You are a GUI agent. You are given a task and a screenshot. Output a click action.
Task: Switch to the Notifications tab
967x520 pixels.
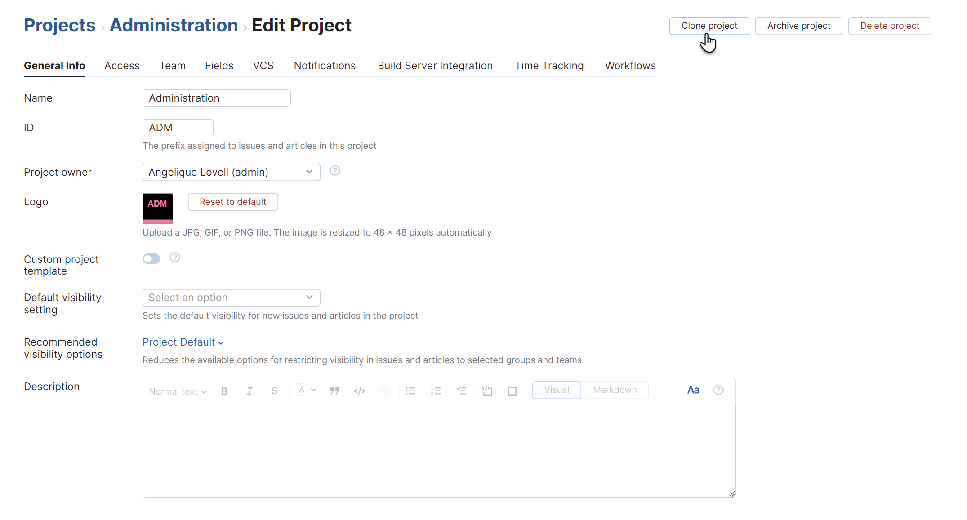click(325, 66)
